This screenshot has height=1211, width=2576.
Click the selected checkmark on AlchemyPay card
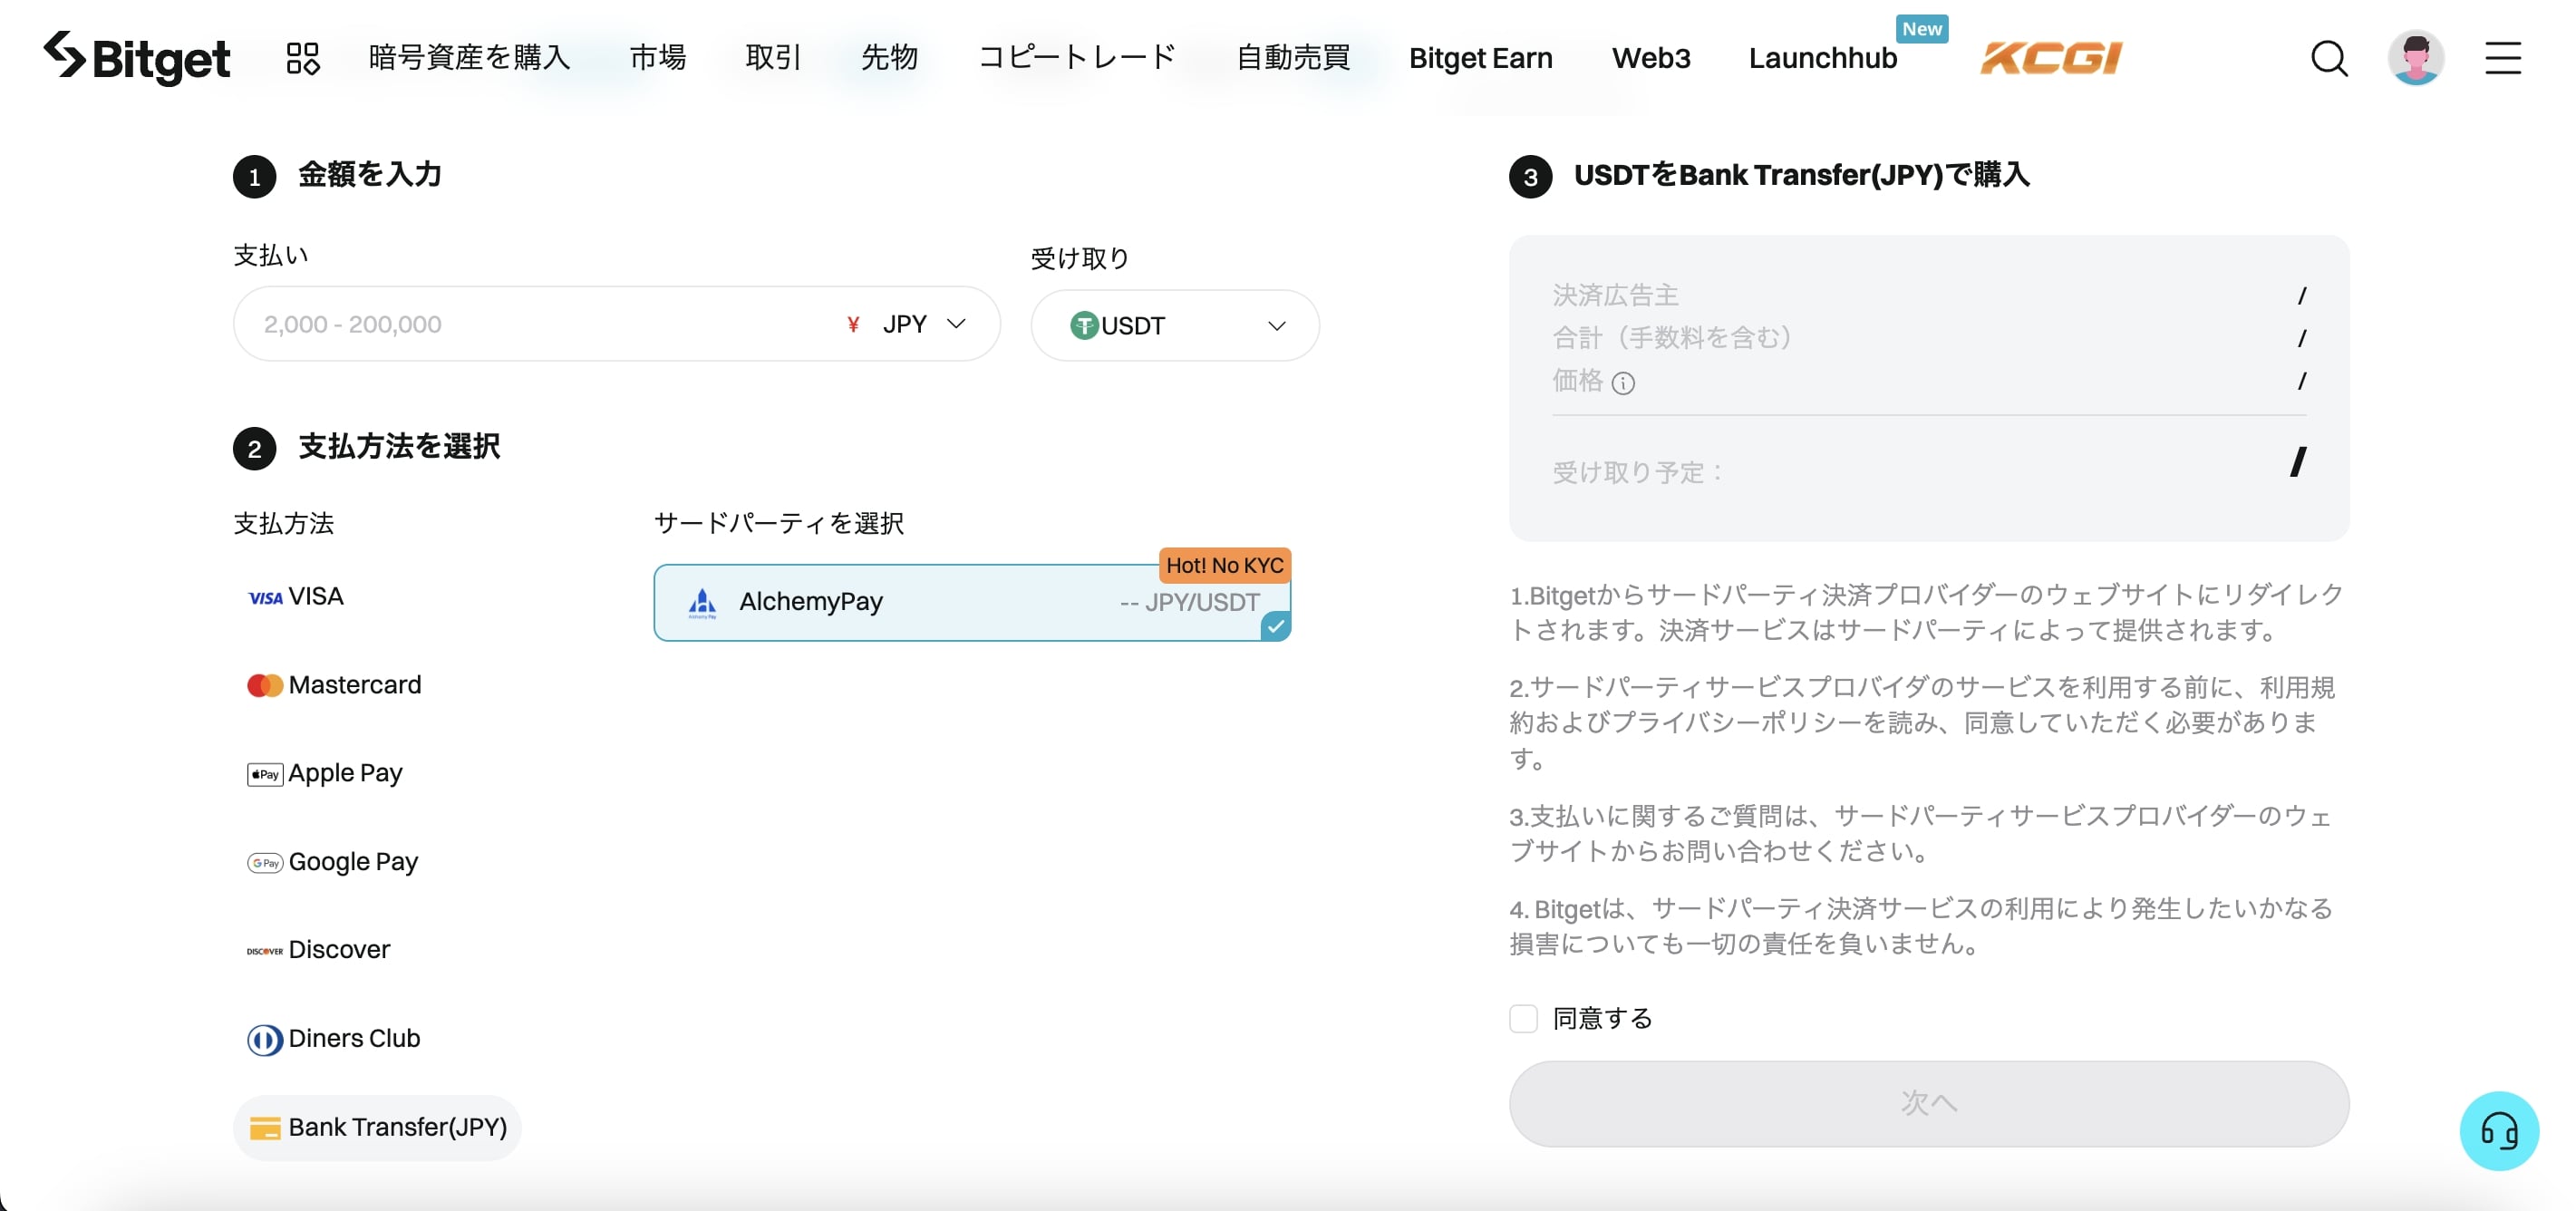(x=1276, y=626)
